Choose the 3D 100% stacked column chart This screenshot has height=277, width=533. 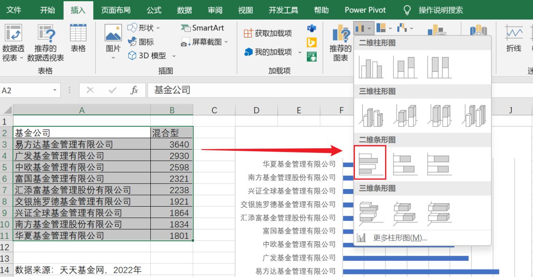(x=439, y=115)
